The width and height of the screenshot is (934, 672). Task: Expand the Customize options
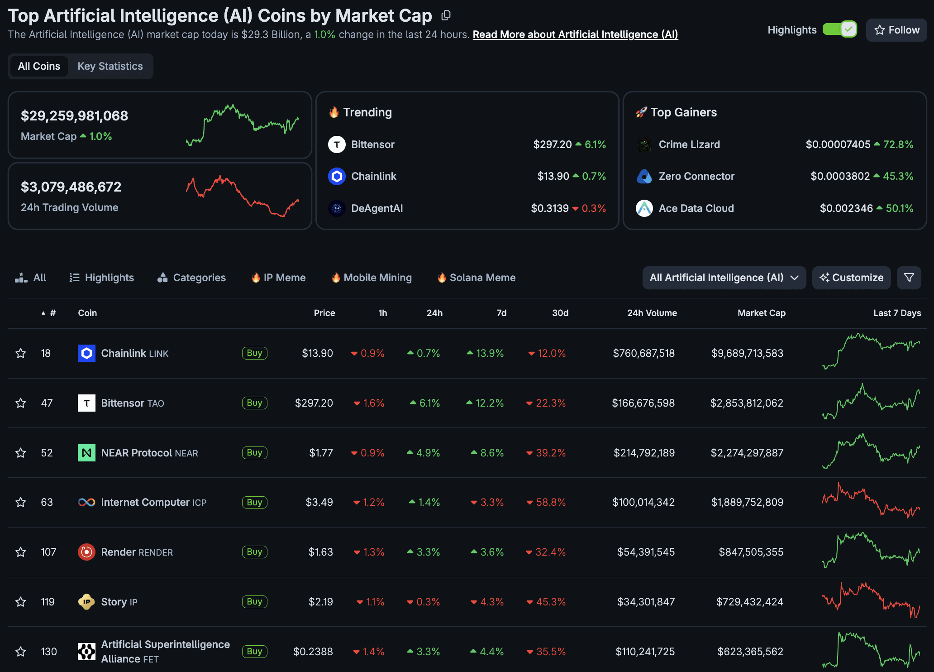tap(851, 277)
